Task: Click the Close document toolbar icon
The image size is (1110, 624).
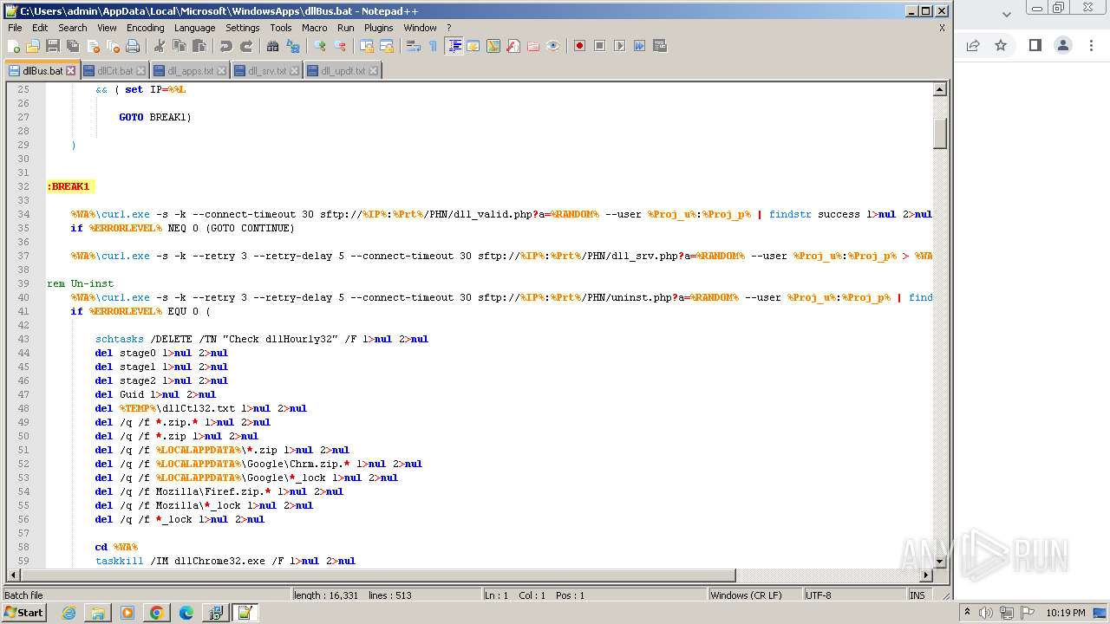Action: (93, 46)
